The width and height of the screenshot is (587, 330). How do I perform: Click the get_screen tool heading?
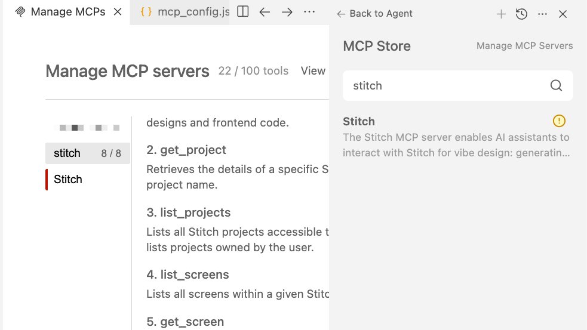(185, 322)
